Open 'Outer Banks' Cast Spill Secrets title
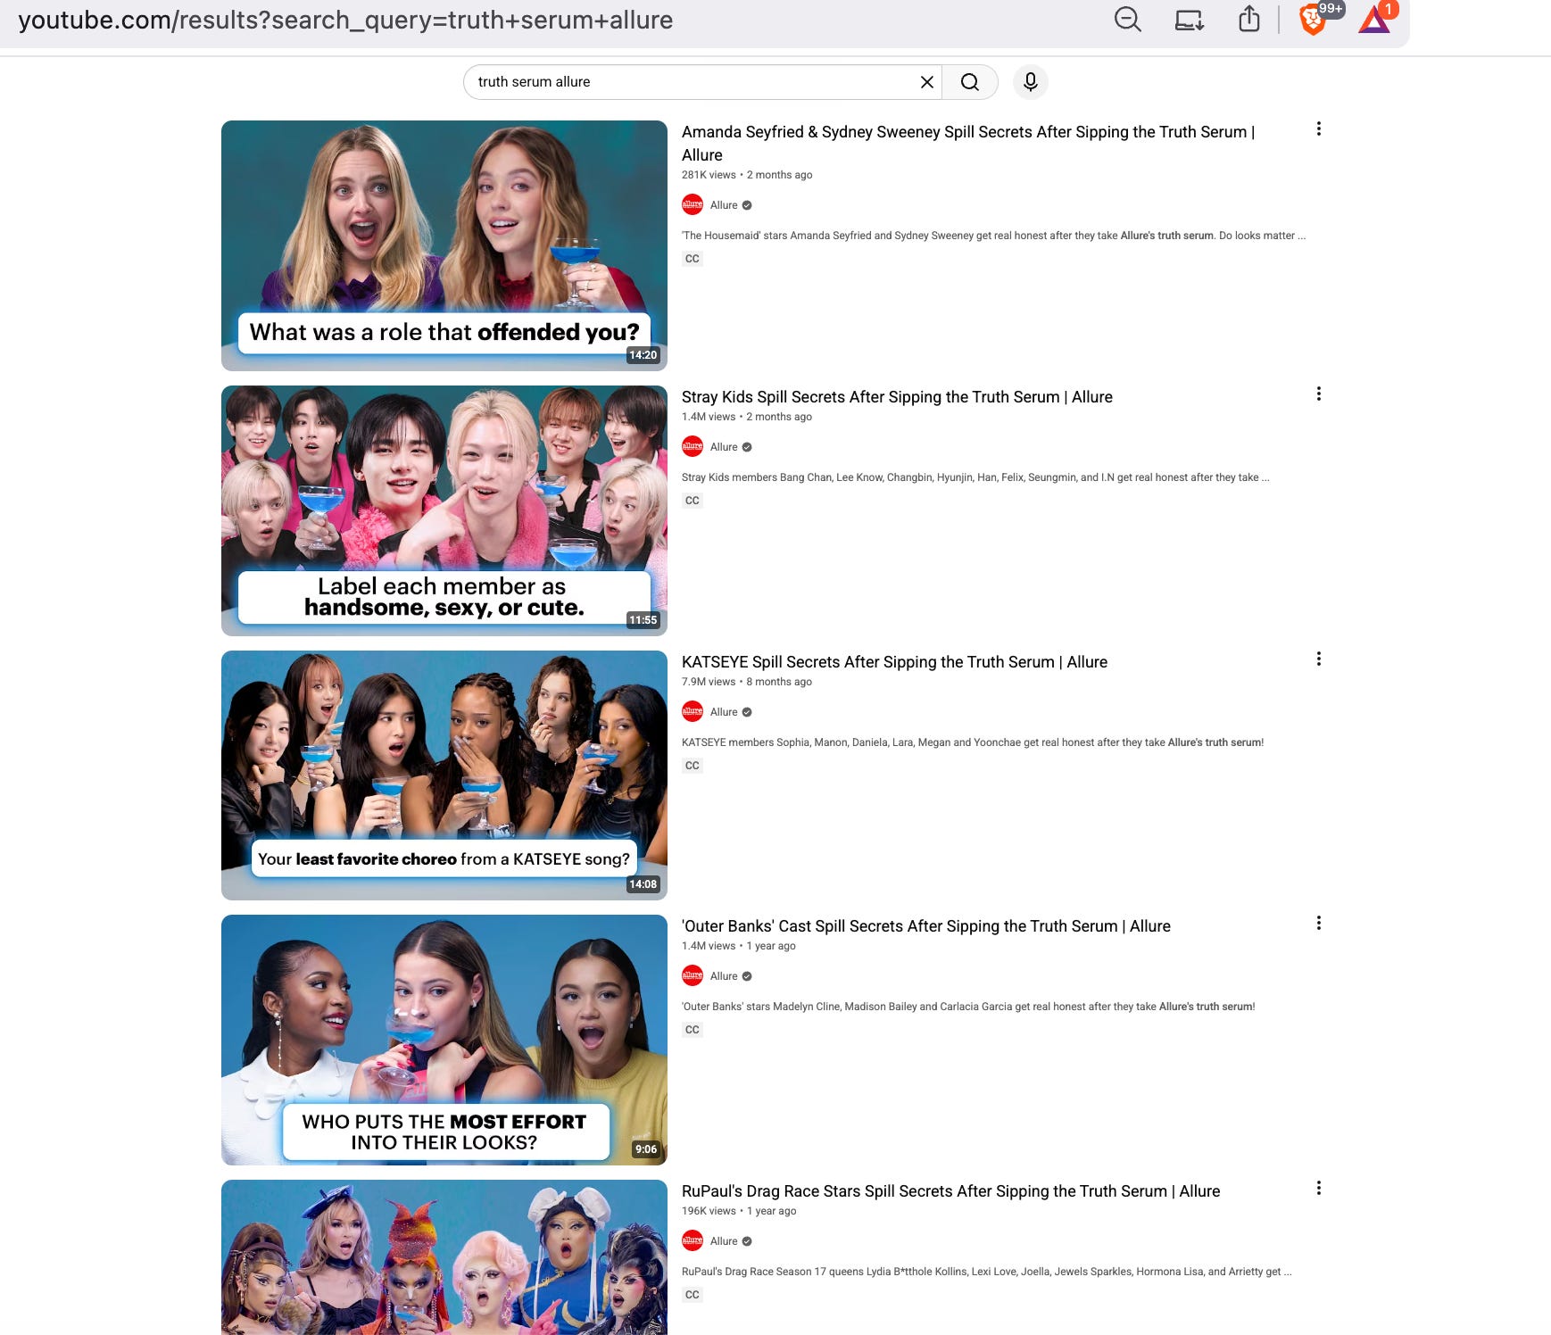This screenshot has height=1335, width=1551. click(926, 926)
